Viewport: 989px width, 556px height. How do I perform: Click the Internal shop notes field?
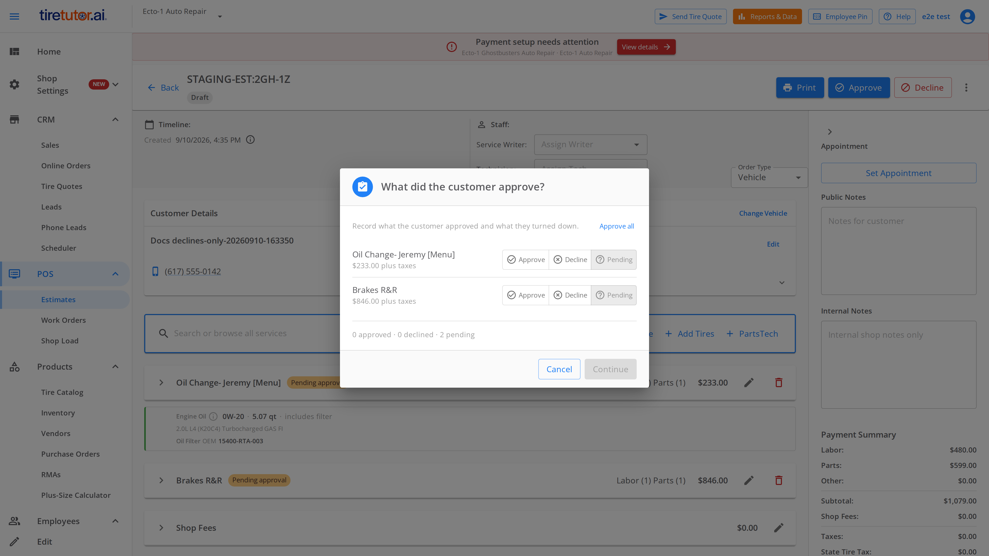(x=898, y=364)
